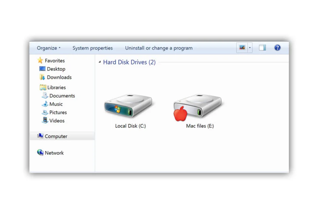Select the Local Disk (C:) drive icon
This screenshot has width=321, height=223.
tap(128, 106)
